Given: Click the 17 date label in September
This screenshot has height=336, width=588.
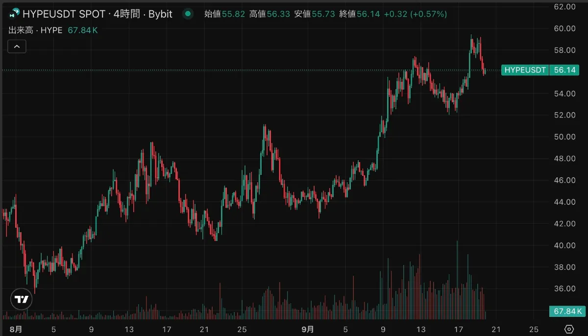Looking at the screenshot, I should tap(459, 329).
